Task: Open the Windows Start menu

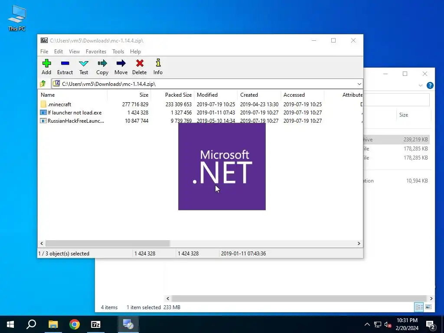Action: [x=10, y=324]
